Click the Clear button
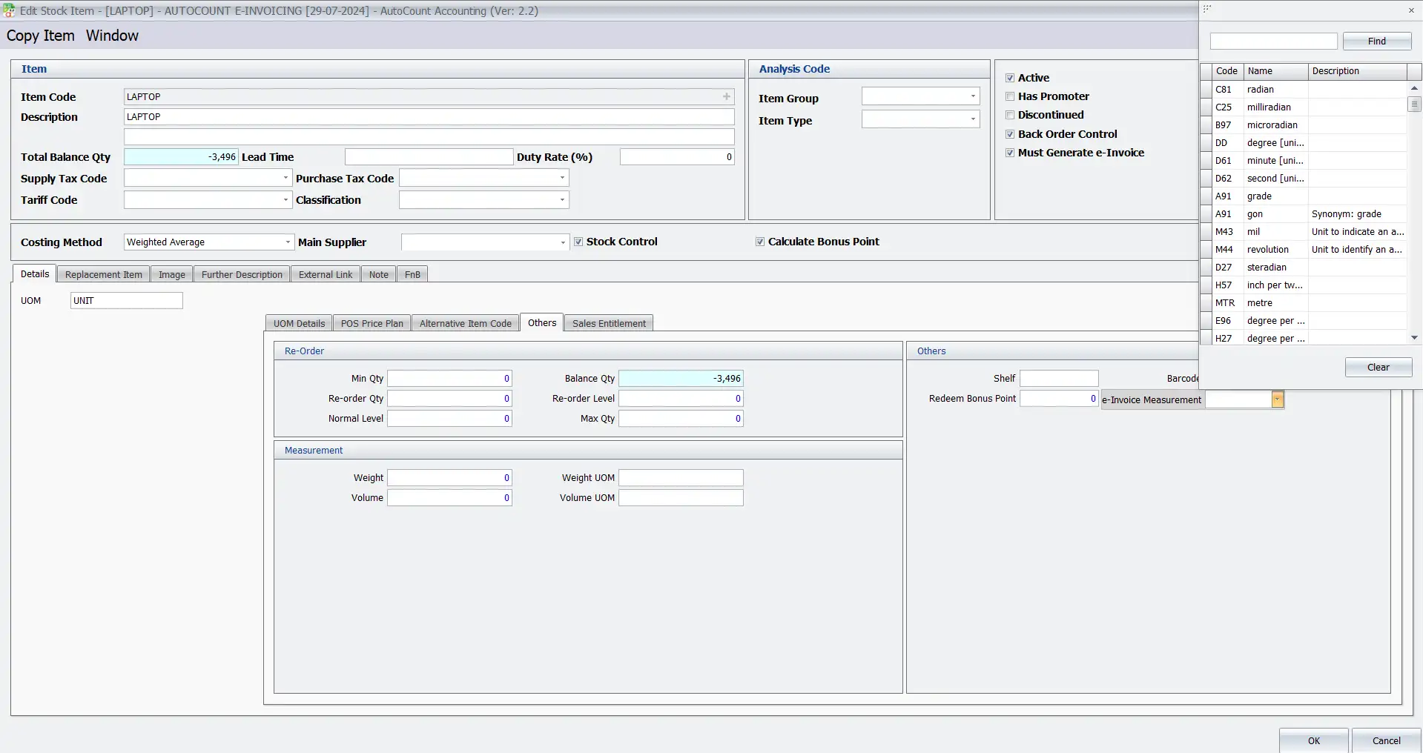The height and width of the screenshot is (753, 1423). (x=1378, y=367)
